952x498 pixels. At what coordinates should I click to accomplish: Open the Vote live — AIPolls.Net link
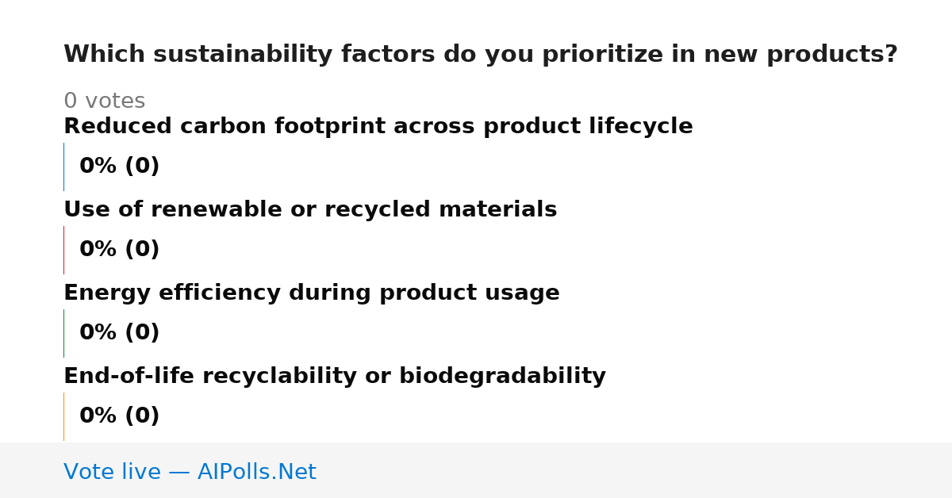click(190, 472)
